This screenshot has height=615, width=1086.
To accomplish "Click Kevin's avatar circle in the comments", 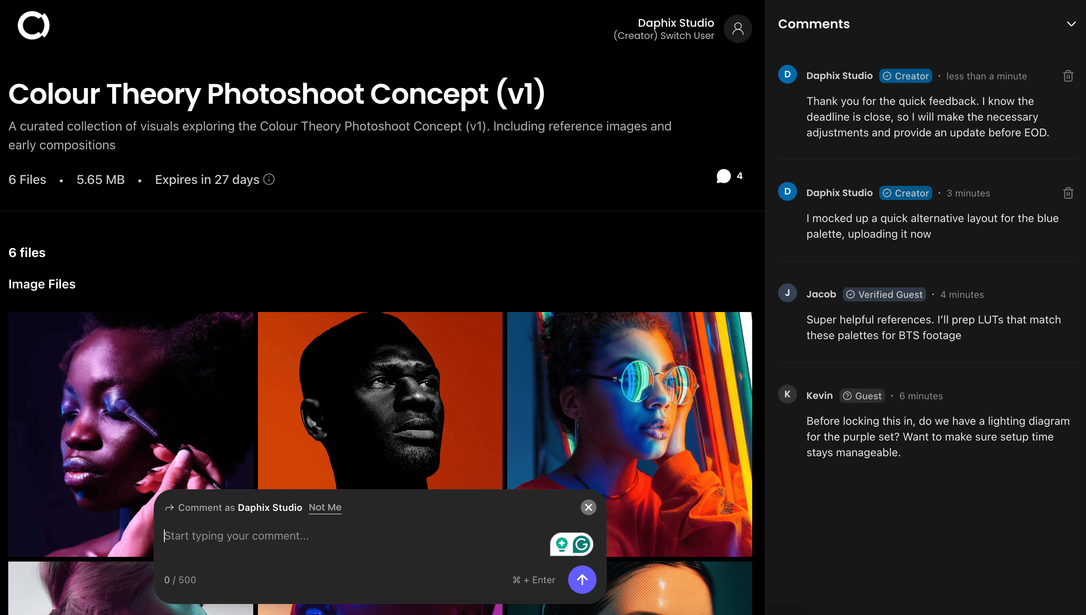I will [787, 394].
